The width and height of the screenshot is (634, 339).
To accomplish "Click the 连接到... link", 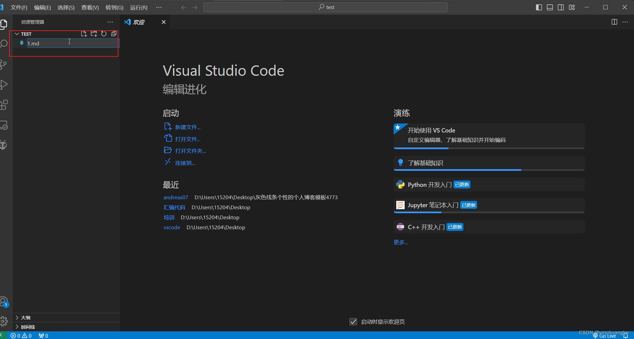I will tap(185, 163).
